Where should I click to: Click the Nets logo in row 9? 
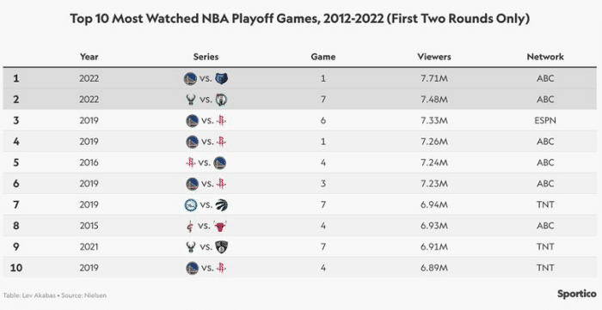click(222, 247)
